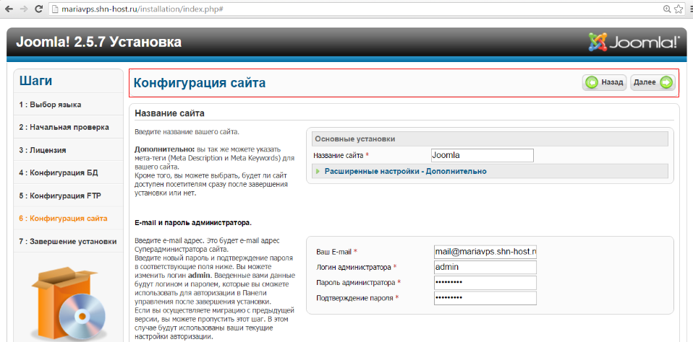Click the orange box installer image
Screen dimensions: 693x342
point(69,304)
